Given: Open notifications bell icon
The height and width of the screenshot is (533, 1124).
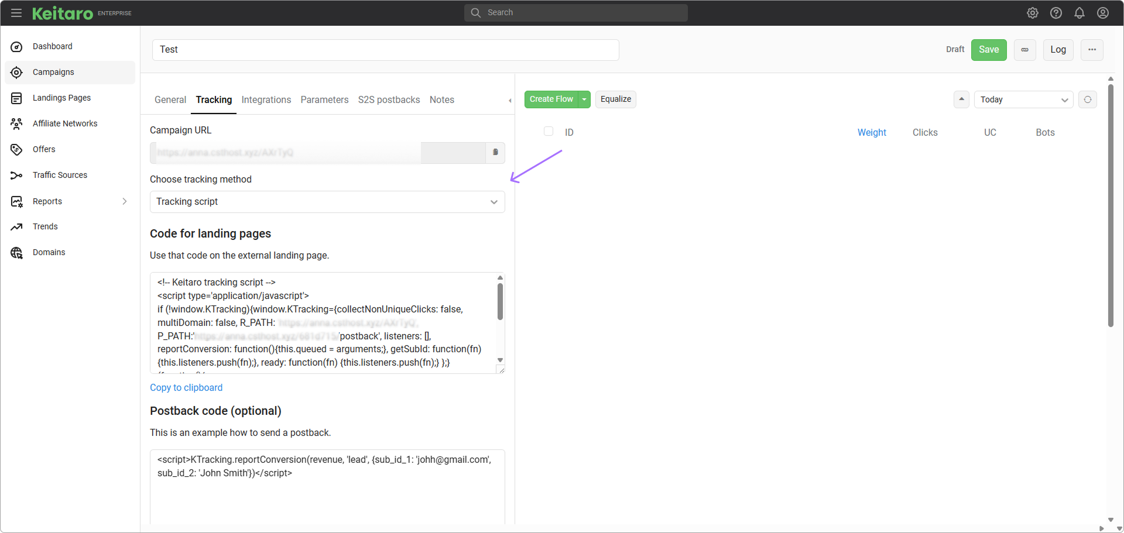Looking at the screenshot, I should (x=1080, y=13).
